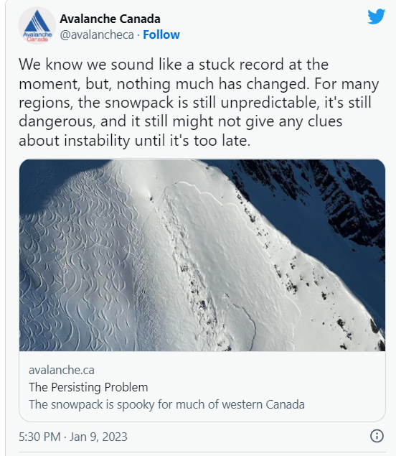Click the ski tracks in the photo
This screenshot has height=456, width=396.
pyautogui.click(x=75, y=261)
